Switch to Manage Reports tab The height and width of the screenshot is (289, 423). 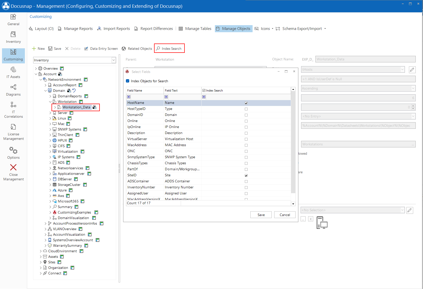click(x=75, y=29)
